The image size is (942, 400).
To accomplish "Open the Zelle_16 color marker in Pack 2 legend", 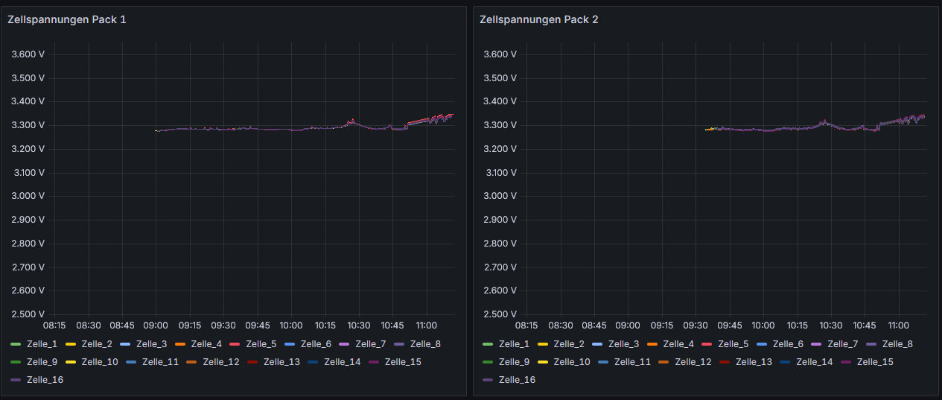I will coord(488,380).
